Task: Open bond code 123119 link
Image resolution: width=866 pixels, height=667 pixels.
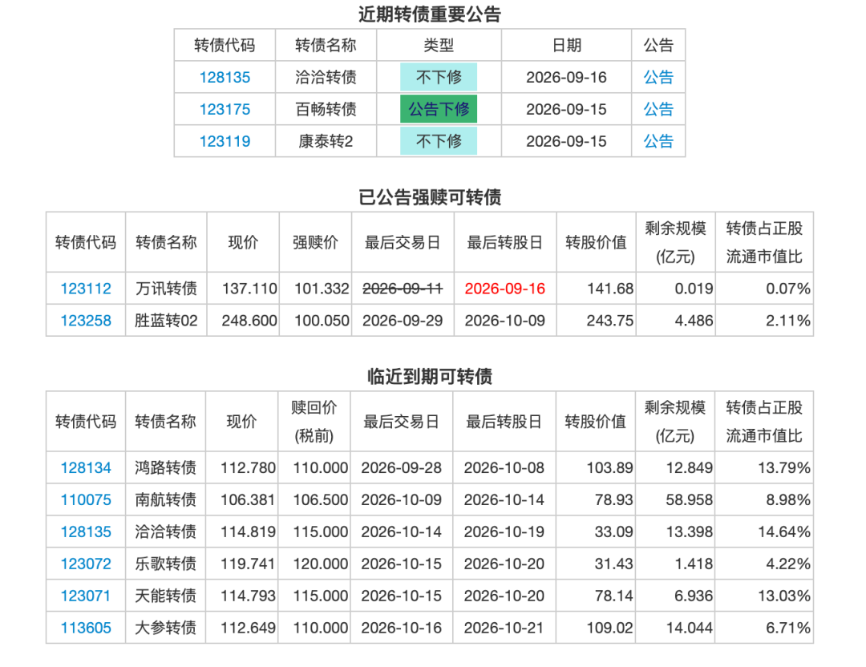Action: (x=225, y=141)
